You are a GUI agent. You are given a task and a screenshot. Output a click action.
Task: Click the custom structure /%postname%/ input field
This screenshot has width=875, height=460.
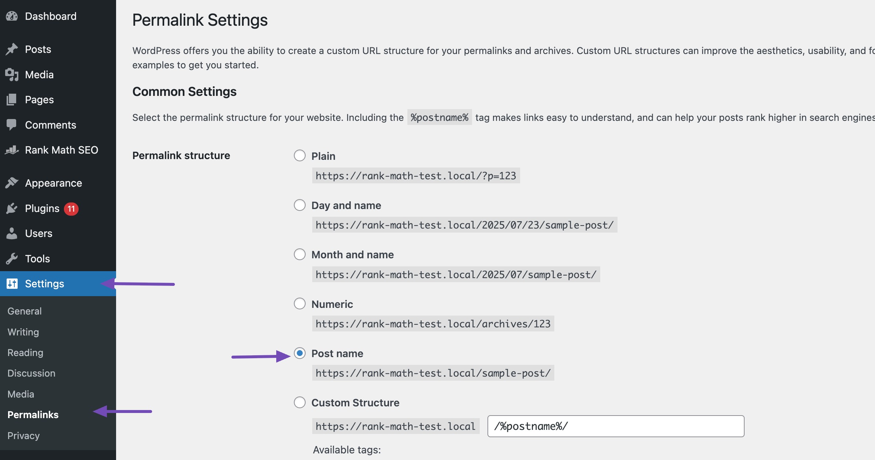click(x=616, y=426)
